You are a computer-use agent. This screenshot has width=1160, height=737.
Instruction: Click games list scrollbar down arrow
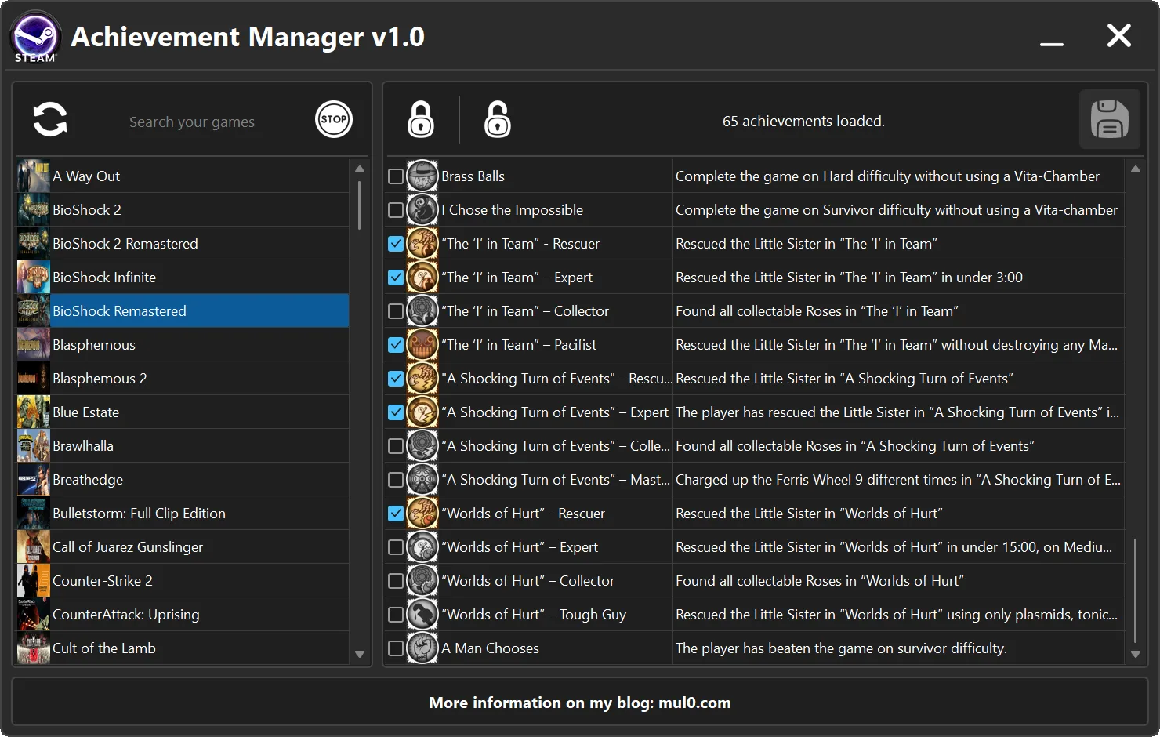(360, 654)
